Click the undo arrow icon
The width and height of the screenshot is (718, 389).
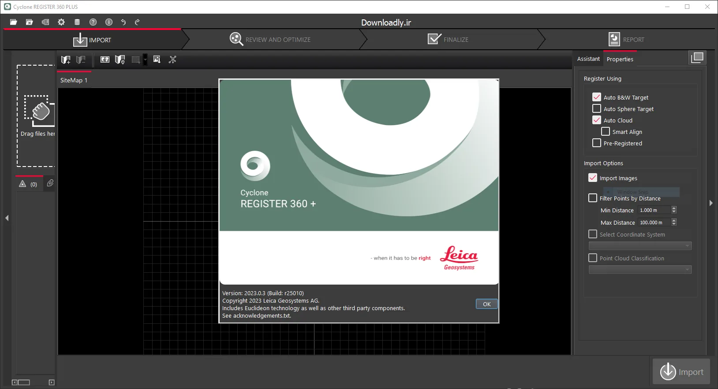[x=123, y=22]
